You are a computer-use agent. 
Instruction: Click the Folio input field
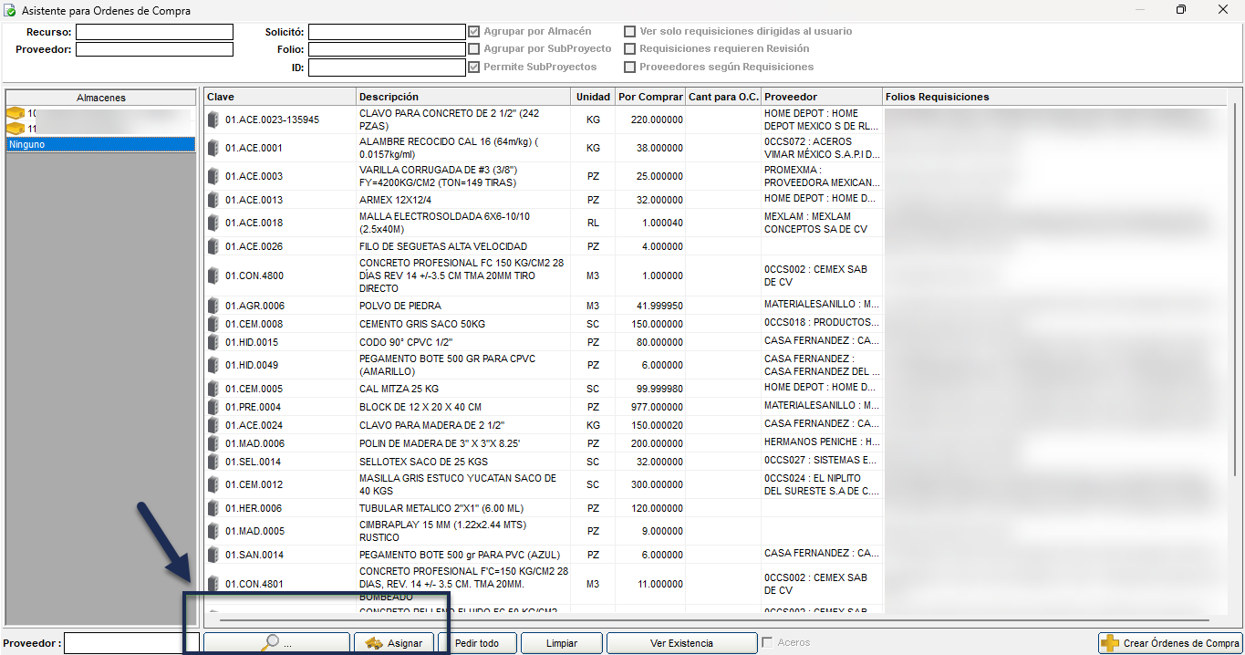click(x=387, y=49)
